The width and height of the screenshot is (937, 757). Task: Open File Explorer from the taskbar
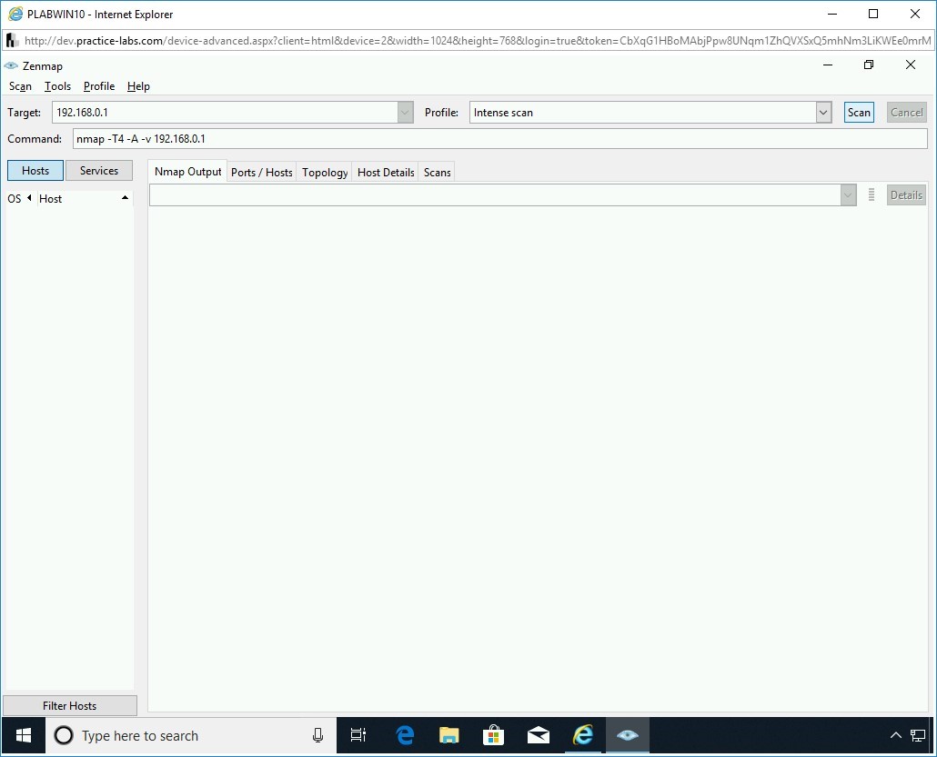(x=448, y=735)
